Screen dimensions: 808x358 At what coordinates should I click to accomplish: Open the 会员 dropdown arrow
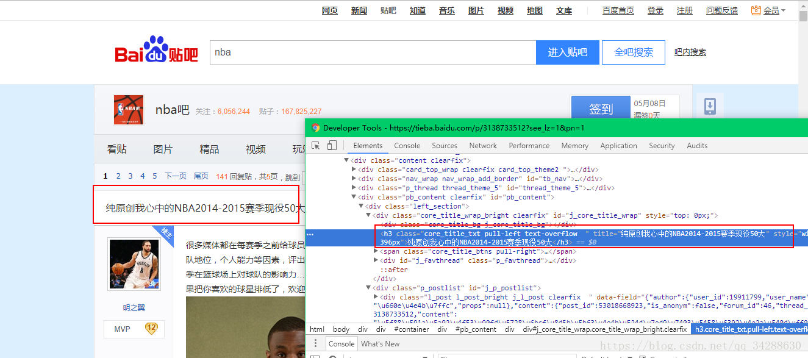point(783,10)
